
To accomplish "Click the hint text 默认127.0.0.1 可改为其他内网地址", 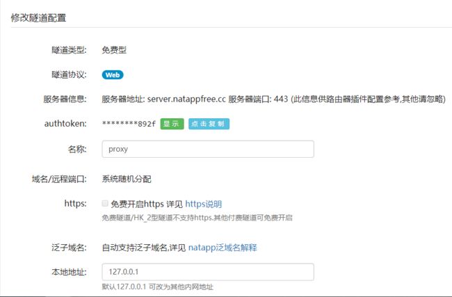I will (158, 287).
